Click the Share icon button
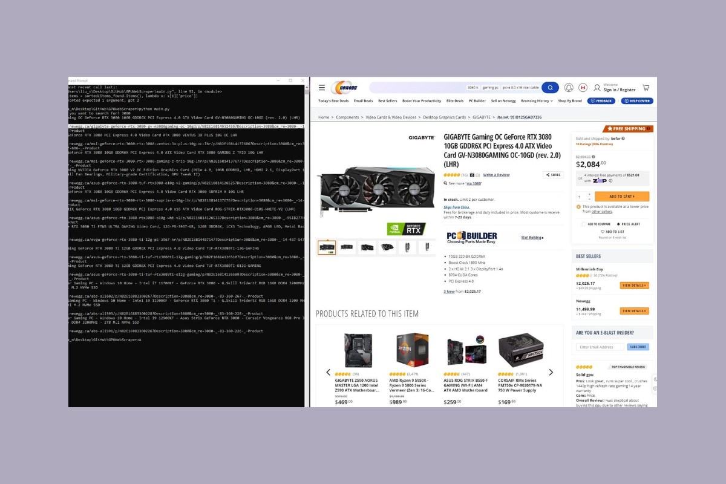 (x=554, y=175)
